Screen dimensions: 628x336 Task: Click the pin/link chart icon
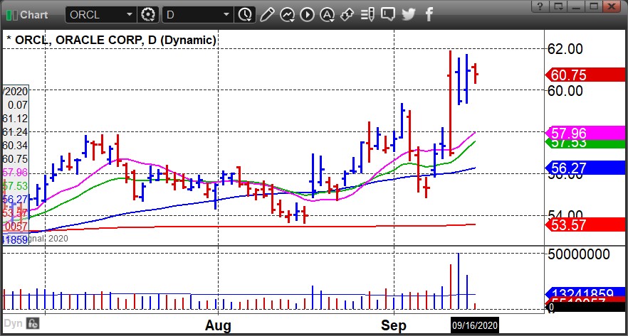click(x=347, y=15)
